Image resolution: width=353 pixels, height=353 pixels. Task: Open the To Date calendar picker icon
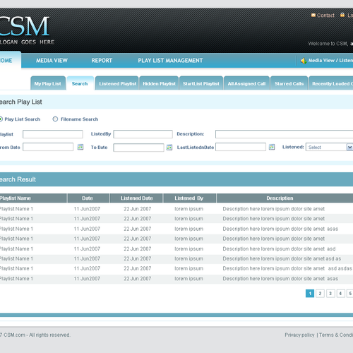click(x=169, y=148)
